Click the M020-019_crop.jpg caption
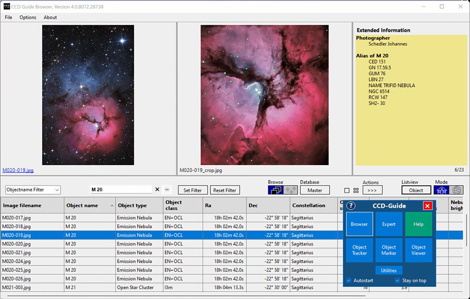The width and height of the screenshot is (470, 299). [201, 170]
